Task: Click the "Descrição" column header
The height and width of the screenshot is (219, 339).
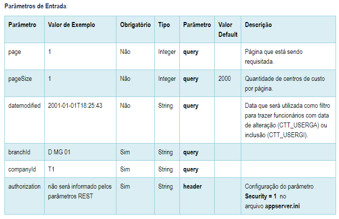Action: pyautogui.click(x=258, y=25)
